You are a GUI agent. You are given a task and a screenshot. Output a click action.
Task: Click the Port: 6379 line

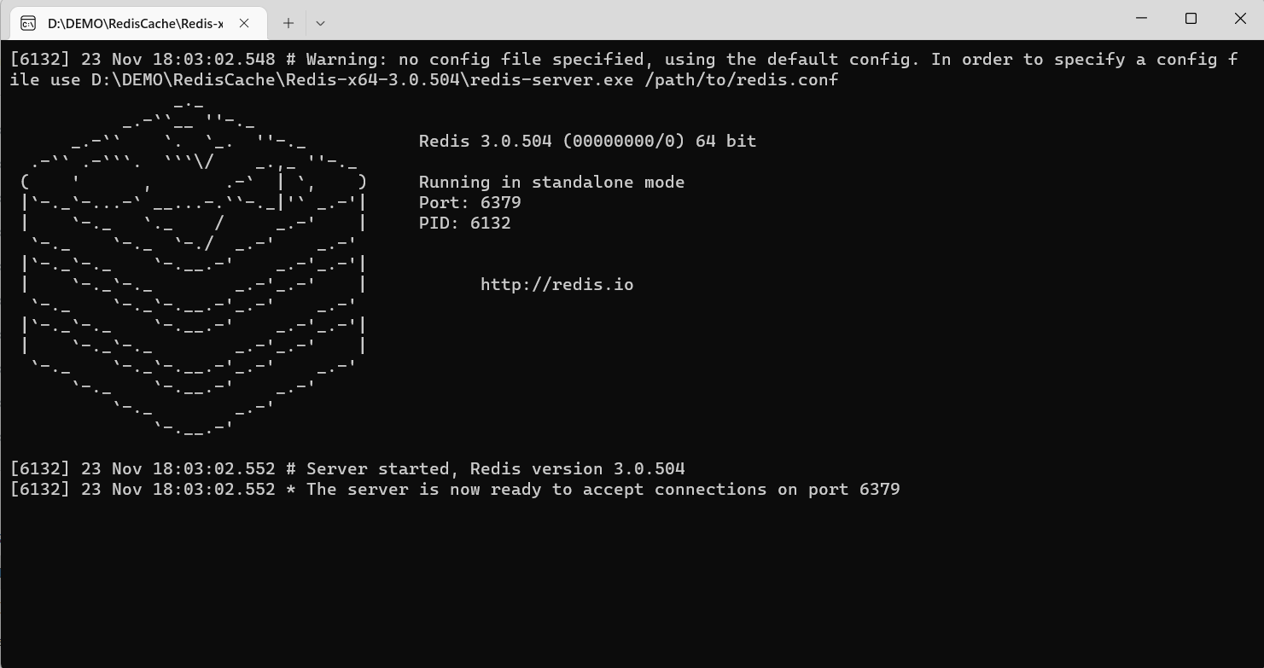pyautogui.click(x=469, y=202)
